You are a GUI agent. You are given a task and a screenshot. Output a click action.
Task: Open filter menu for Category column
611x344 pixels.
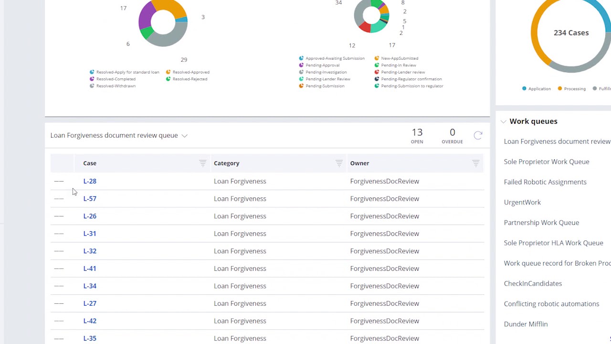339,163
